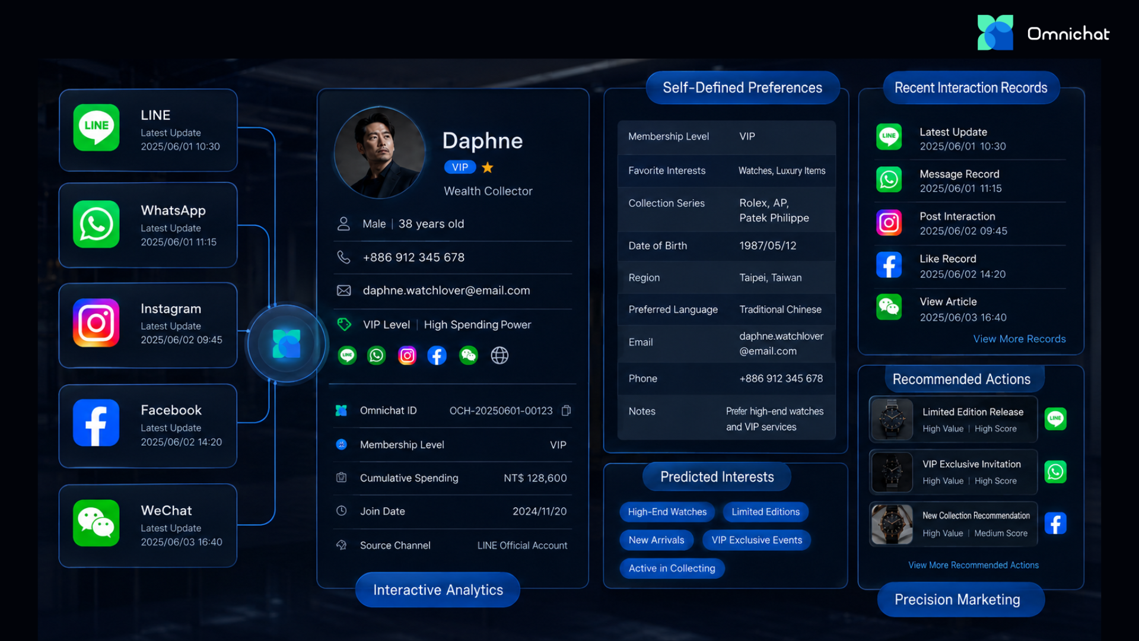Click the Omnichat logo in the top corner
This screenshot has width=1139, height=641.
(1043, 33)
